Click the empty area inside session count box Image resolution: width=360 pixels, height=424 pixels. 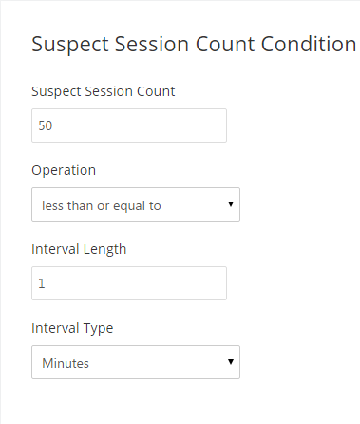click(140, 125)
